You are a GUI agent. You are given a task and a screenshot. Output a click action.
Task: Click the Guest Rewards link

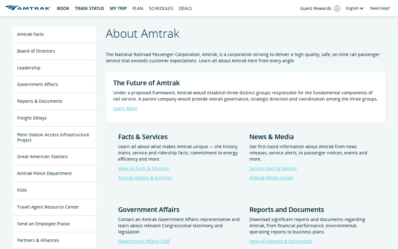[x=316, y=8]
